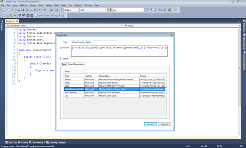Click the Expression text box

119,51
